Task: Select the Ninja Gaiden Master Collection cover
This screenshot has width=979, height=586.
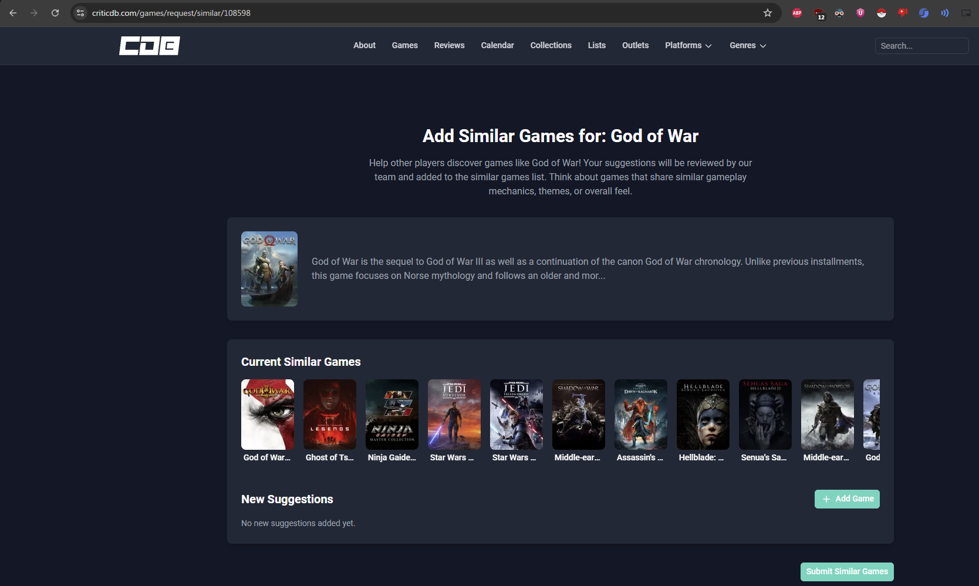Action: [x=392, y=415]
